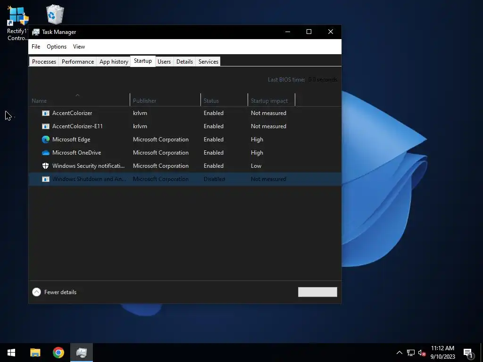The width and height of the screenshot is (483, 362).
Task: Click the Low impact for Windows Security
Action: coord(256,166)
